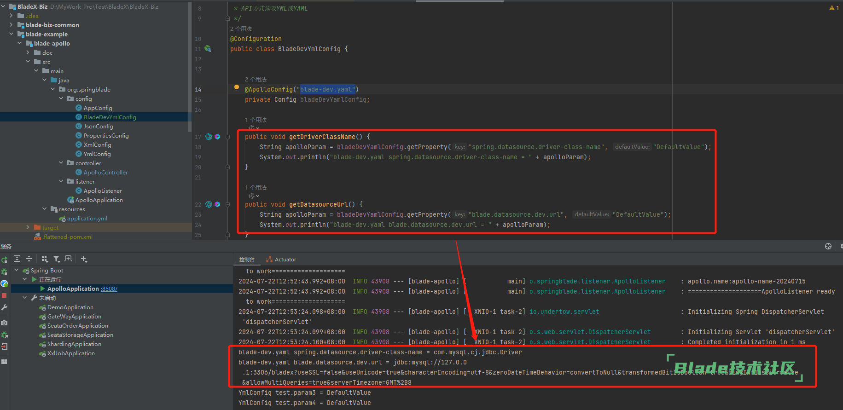
Task: Toggle the comment fold marker on line 9
Action: coord(227,18)
